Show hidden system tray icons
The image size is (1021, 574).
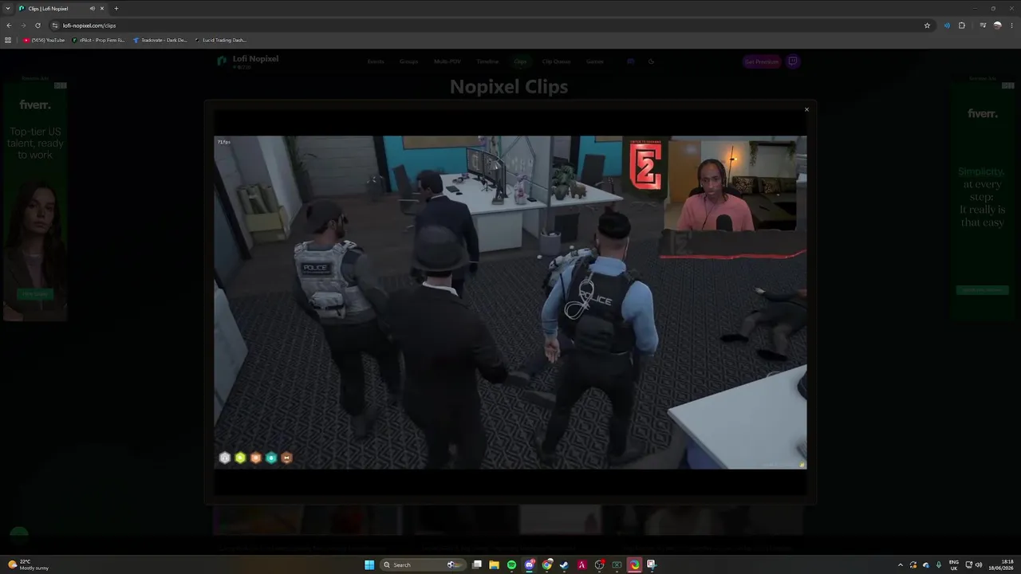coord(901,564)
